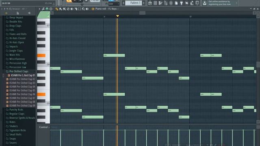Open the piano roll options arrow menu

pos(39,9)
